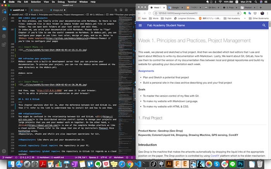Open Spotlight search in the menu bar
271x169 pixels.
pos(256,2)
